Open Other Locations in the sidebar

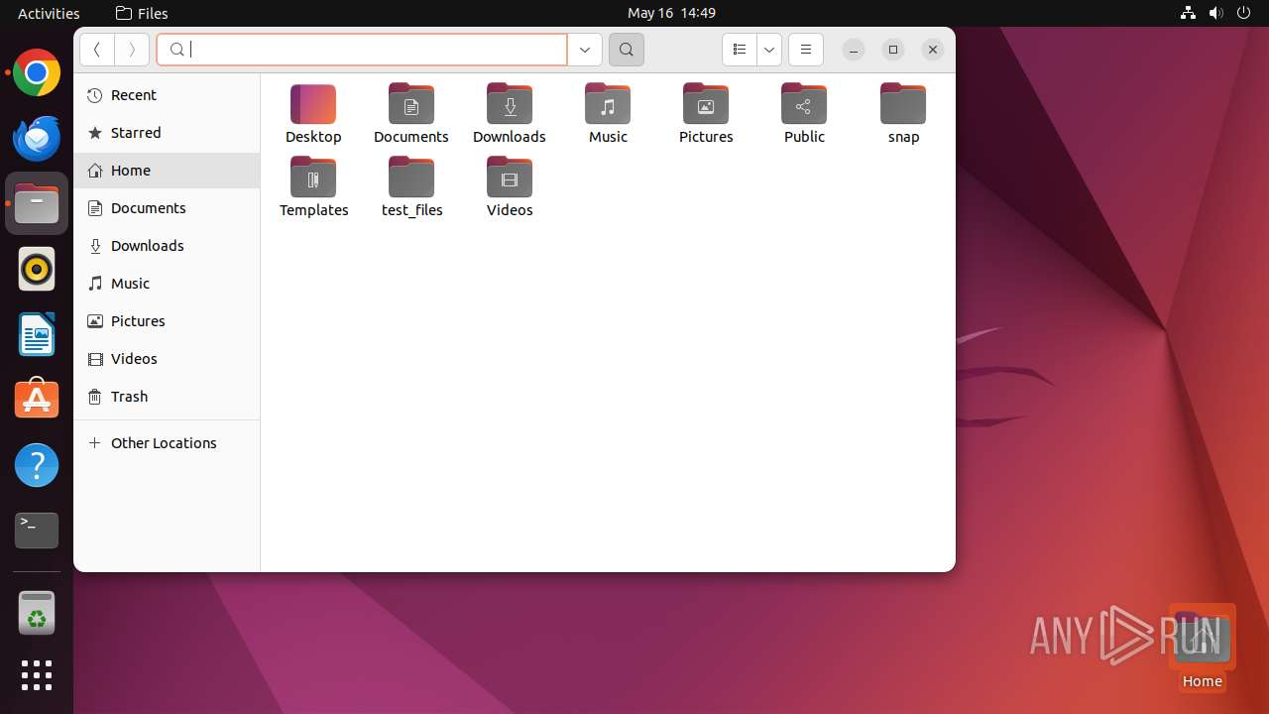click(167, 443)
